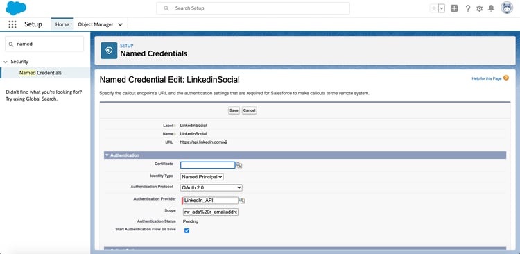
Task: Collapse the Security tree section
Action: point(6,62)
